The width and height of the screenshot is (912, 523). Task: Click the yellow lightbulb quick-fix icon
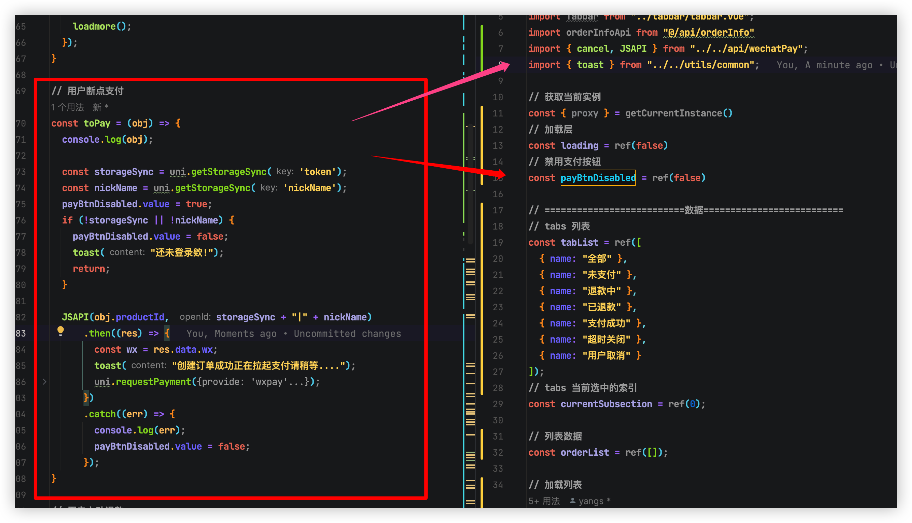click(x=60, y=331)
